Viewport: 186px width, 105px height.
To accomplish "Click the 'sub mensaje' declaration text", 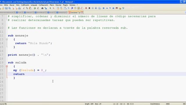I will click(18, 36).
